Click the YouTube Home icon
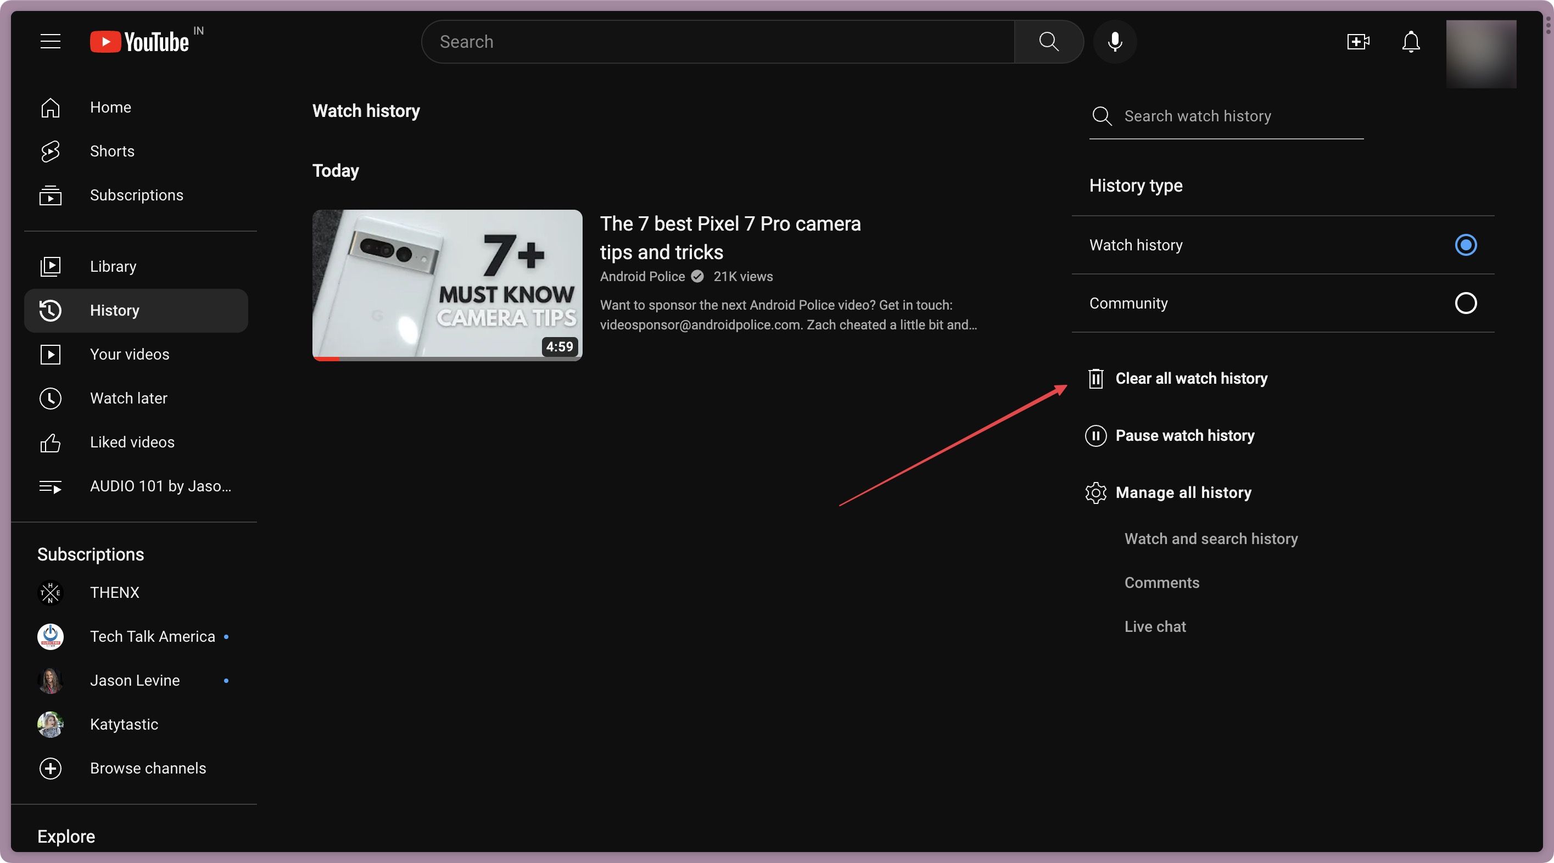The width and height of the screenshot is (1554, 863). click(x=50, y=107)
